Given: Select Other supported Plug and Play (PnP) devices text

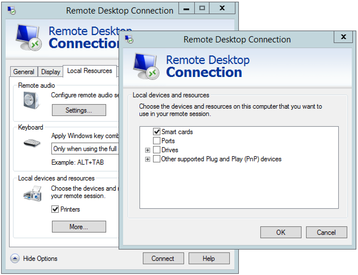Looking at the screenshot, I should (x=221, y=159).
